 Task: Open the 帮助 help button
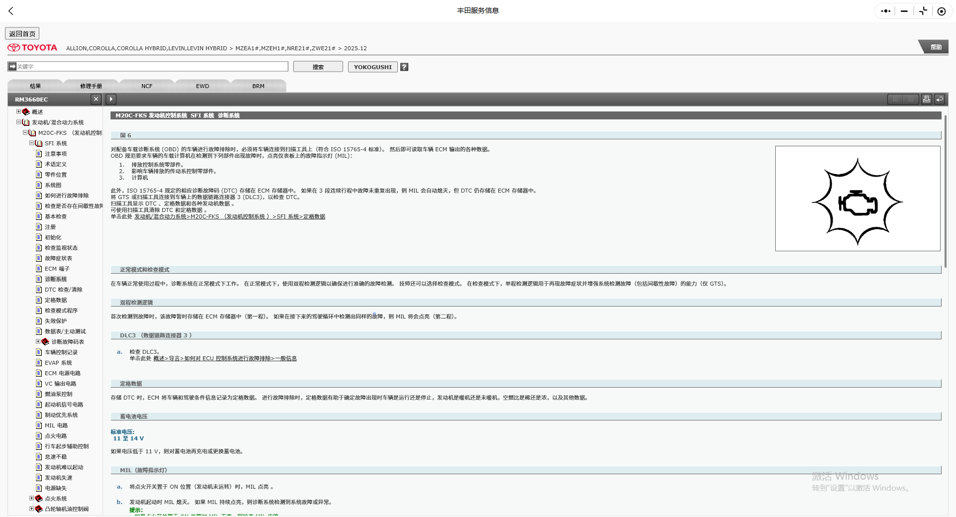pyautogui.click(x=936, y=47)
